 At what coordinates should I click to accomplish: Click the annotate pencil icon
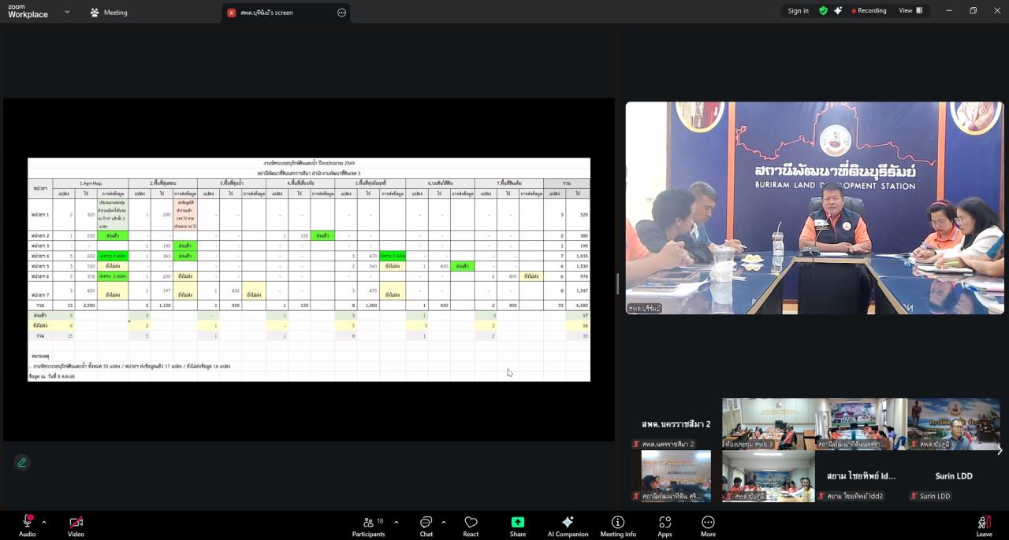click(22, 462)
